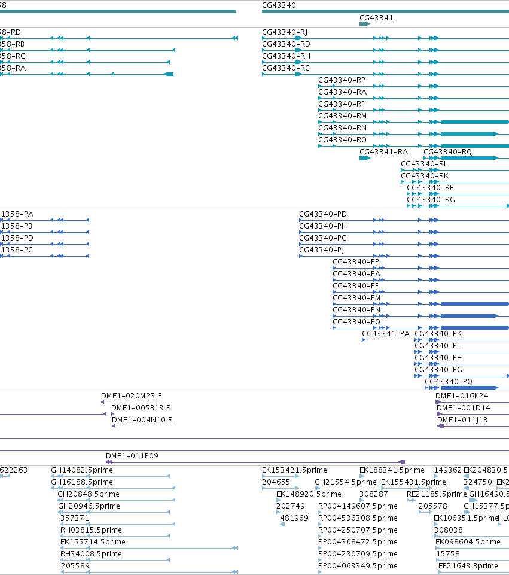This screenshot has width=509, height=575.
Task: Select transcript CG43340-RE label
Action: click(431, 188)
